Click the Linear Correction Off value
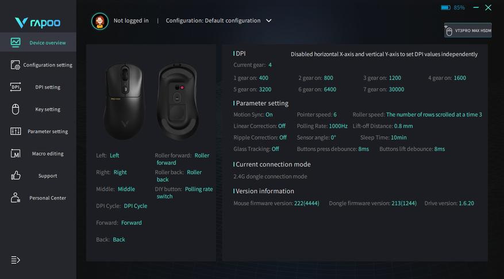Viewport: 504px width, 279px height. click(x=282, y=126)
